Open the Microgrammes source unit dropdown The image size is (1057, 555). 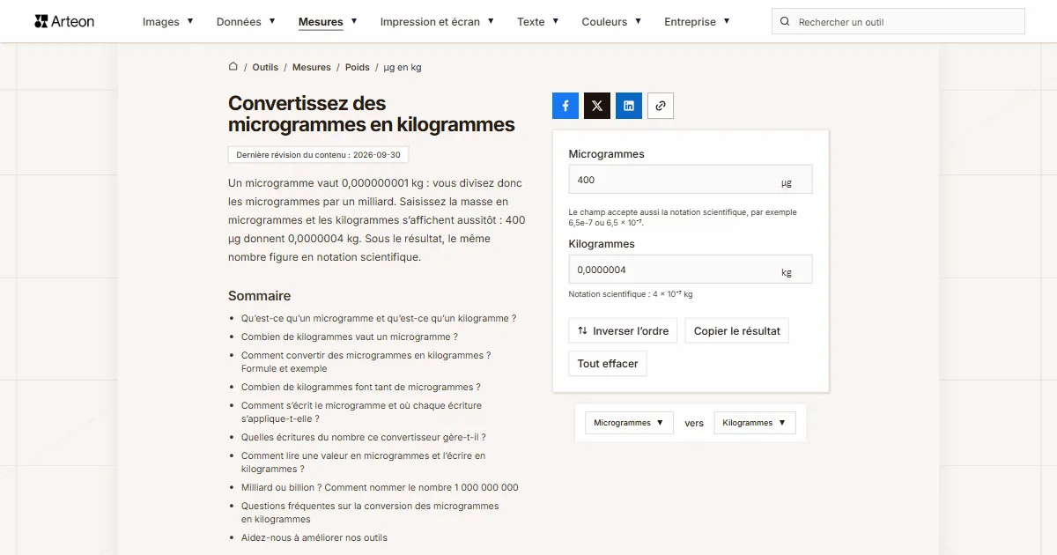pos(629,423)
